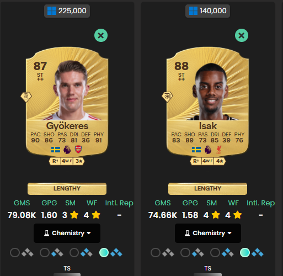This screenshot has width=283, height=276.
Task: Click LENGTHY accelerate badge under Gyökeres
Action: click(67, 189)
